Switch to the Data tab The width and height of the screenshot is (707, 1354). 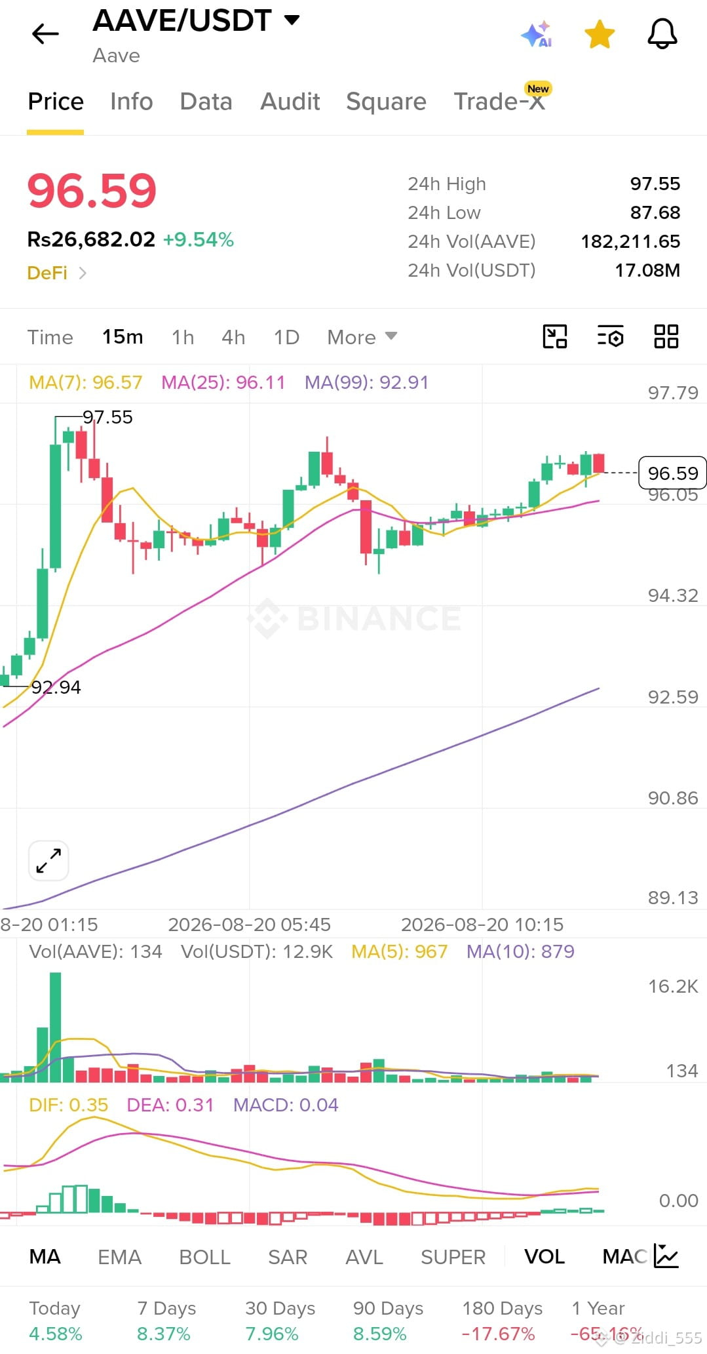pos(206,102)
